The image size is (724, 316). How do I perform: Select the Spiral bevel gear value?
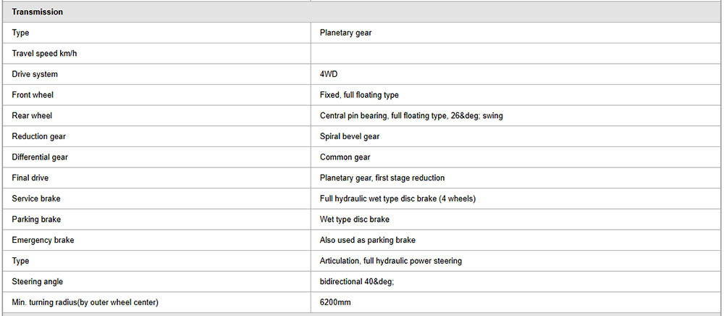(x=350, y=136)
